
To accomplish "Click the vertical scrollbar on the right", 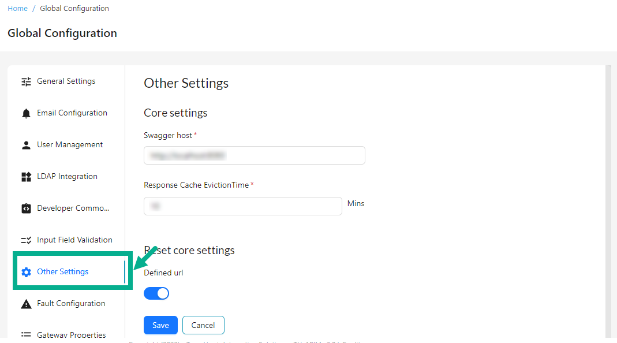I will pyautogui.click(x=607, y=173).
